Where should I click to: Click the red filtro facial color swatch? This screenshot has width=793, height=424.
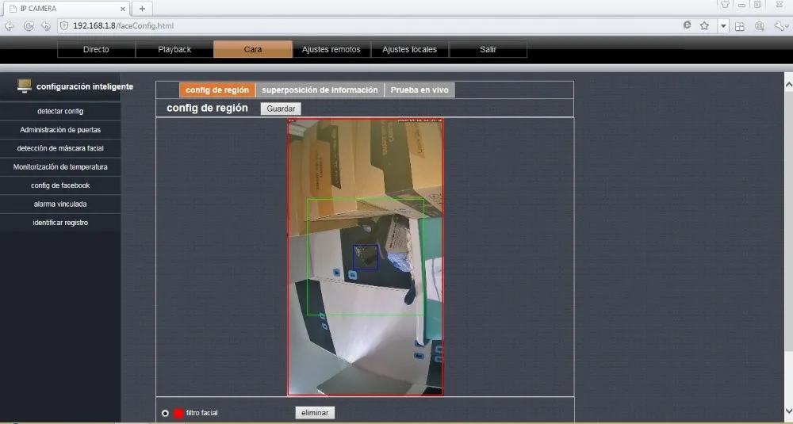[x=178, y=414]
